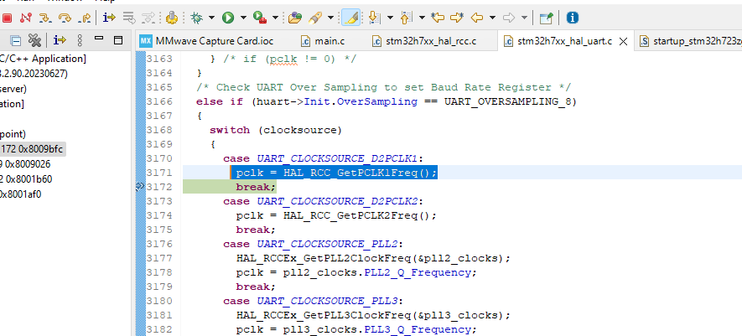Click the 'Check UART Over Sampling' comment
The height and width of the screenshot is (336, 742).
[x=384, y=87]
